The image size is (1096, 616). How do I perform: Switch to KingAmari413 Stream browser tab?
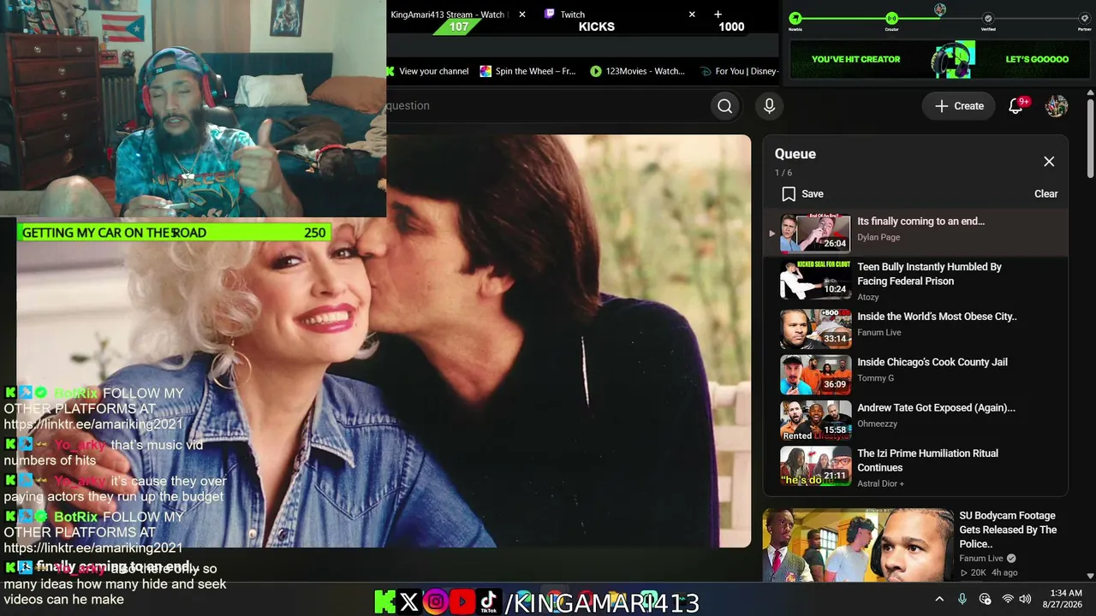pos(448,15)
